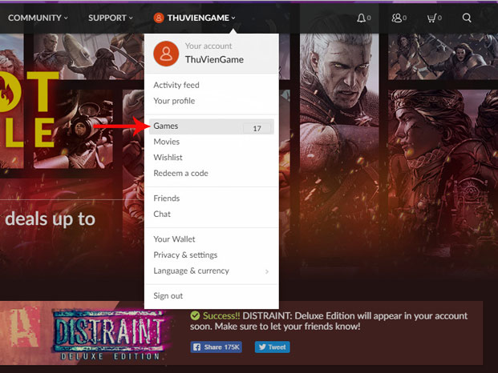
Task: Expand the Community dropdown menu
Action: coord(38,18)
